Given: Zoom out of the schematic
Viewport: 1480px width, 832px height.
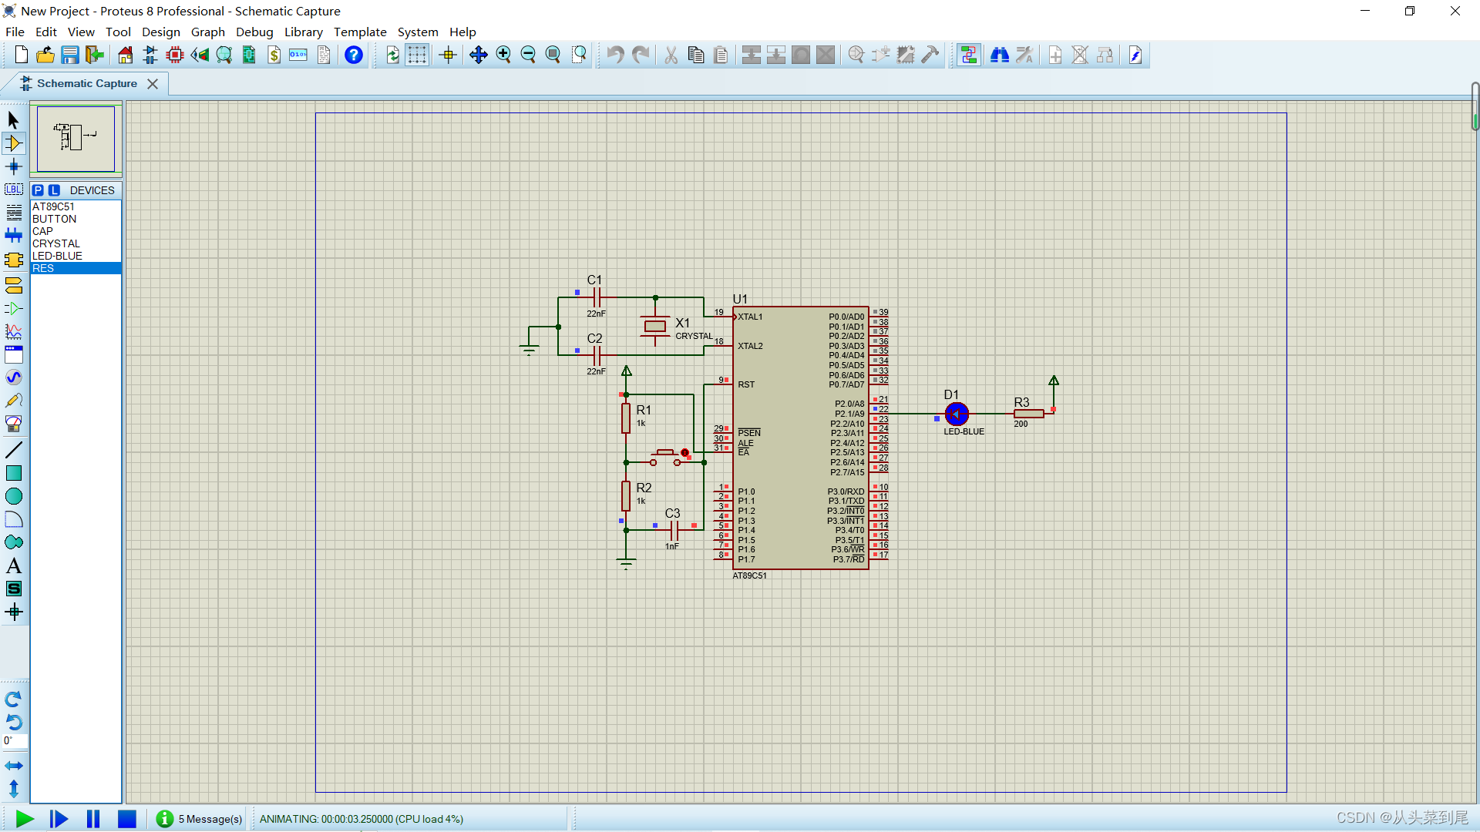Looking at the screenshot, I should (x=528, y=55).
